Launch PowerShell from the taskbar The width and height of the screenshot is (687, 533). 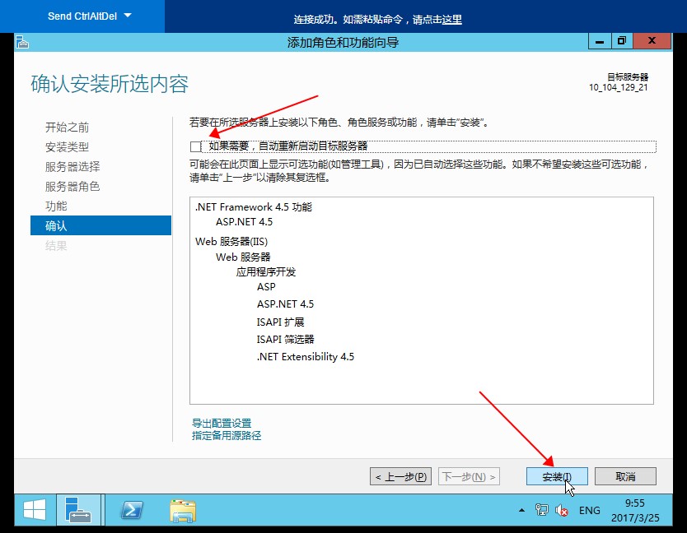coord(132,510)
